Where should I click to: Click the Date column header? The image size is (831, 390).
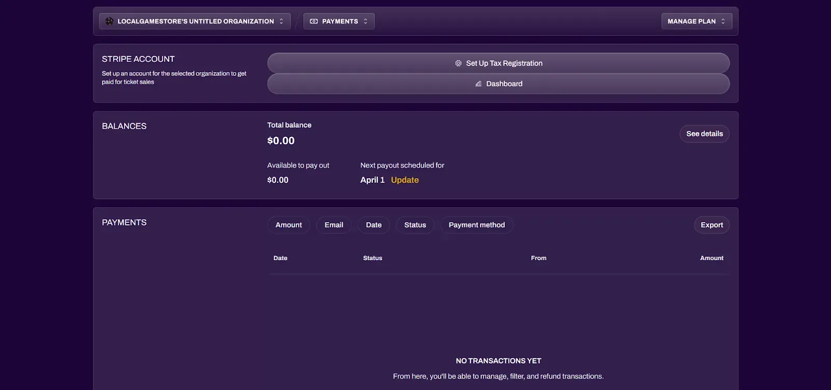click(x=280, y=258)
